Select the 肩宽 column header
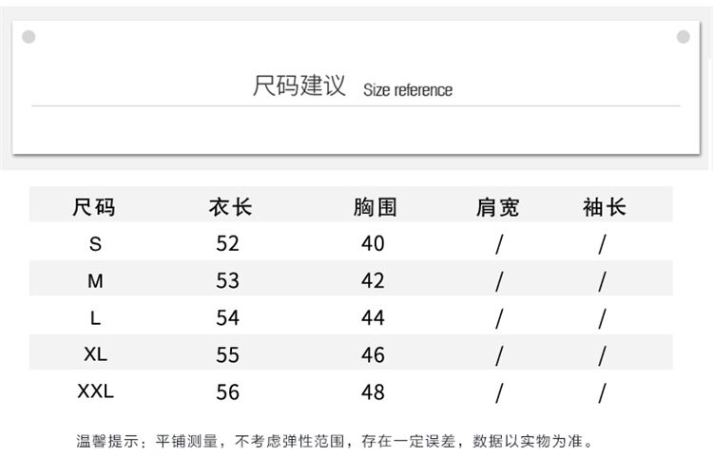The width and height of the screenshot is (713, 476). pos(497,206)
